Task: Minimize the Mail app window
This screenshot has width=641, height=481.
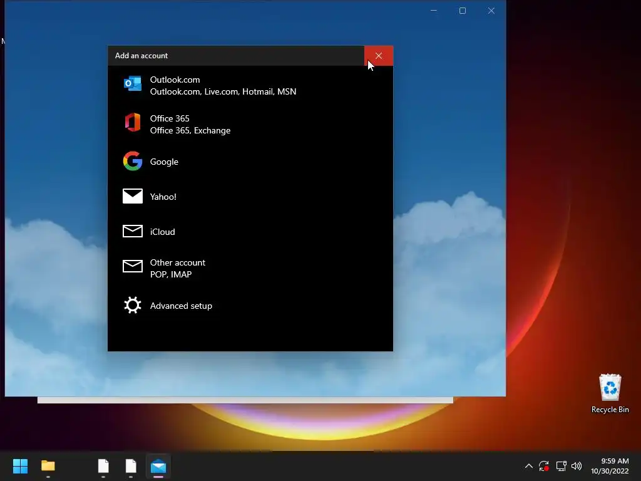Action: point(434,11)
